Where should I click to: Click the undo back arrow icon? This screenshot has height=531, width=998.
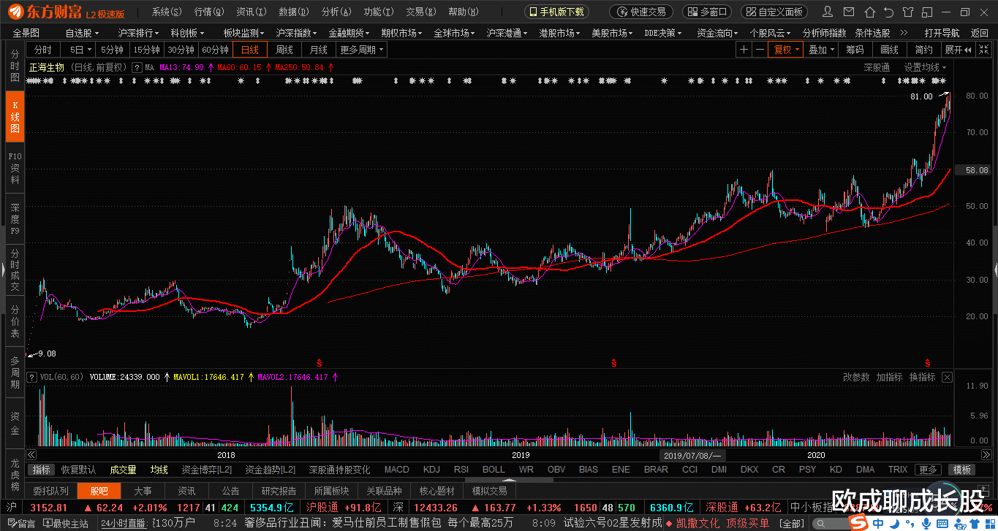(x=888, y=12)
